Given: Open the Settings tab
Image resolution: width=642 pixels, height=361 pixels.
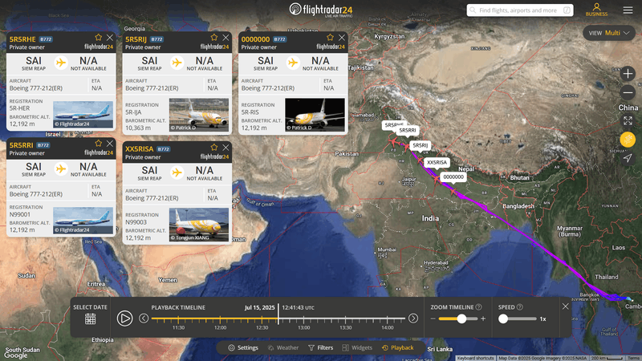Looking at the screenshot, I should tap(243, 347).
